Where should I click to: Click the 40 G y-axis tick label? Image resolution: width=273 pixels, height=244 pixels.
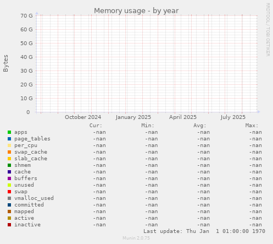pyautogui.click(x=26, y=57)
